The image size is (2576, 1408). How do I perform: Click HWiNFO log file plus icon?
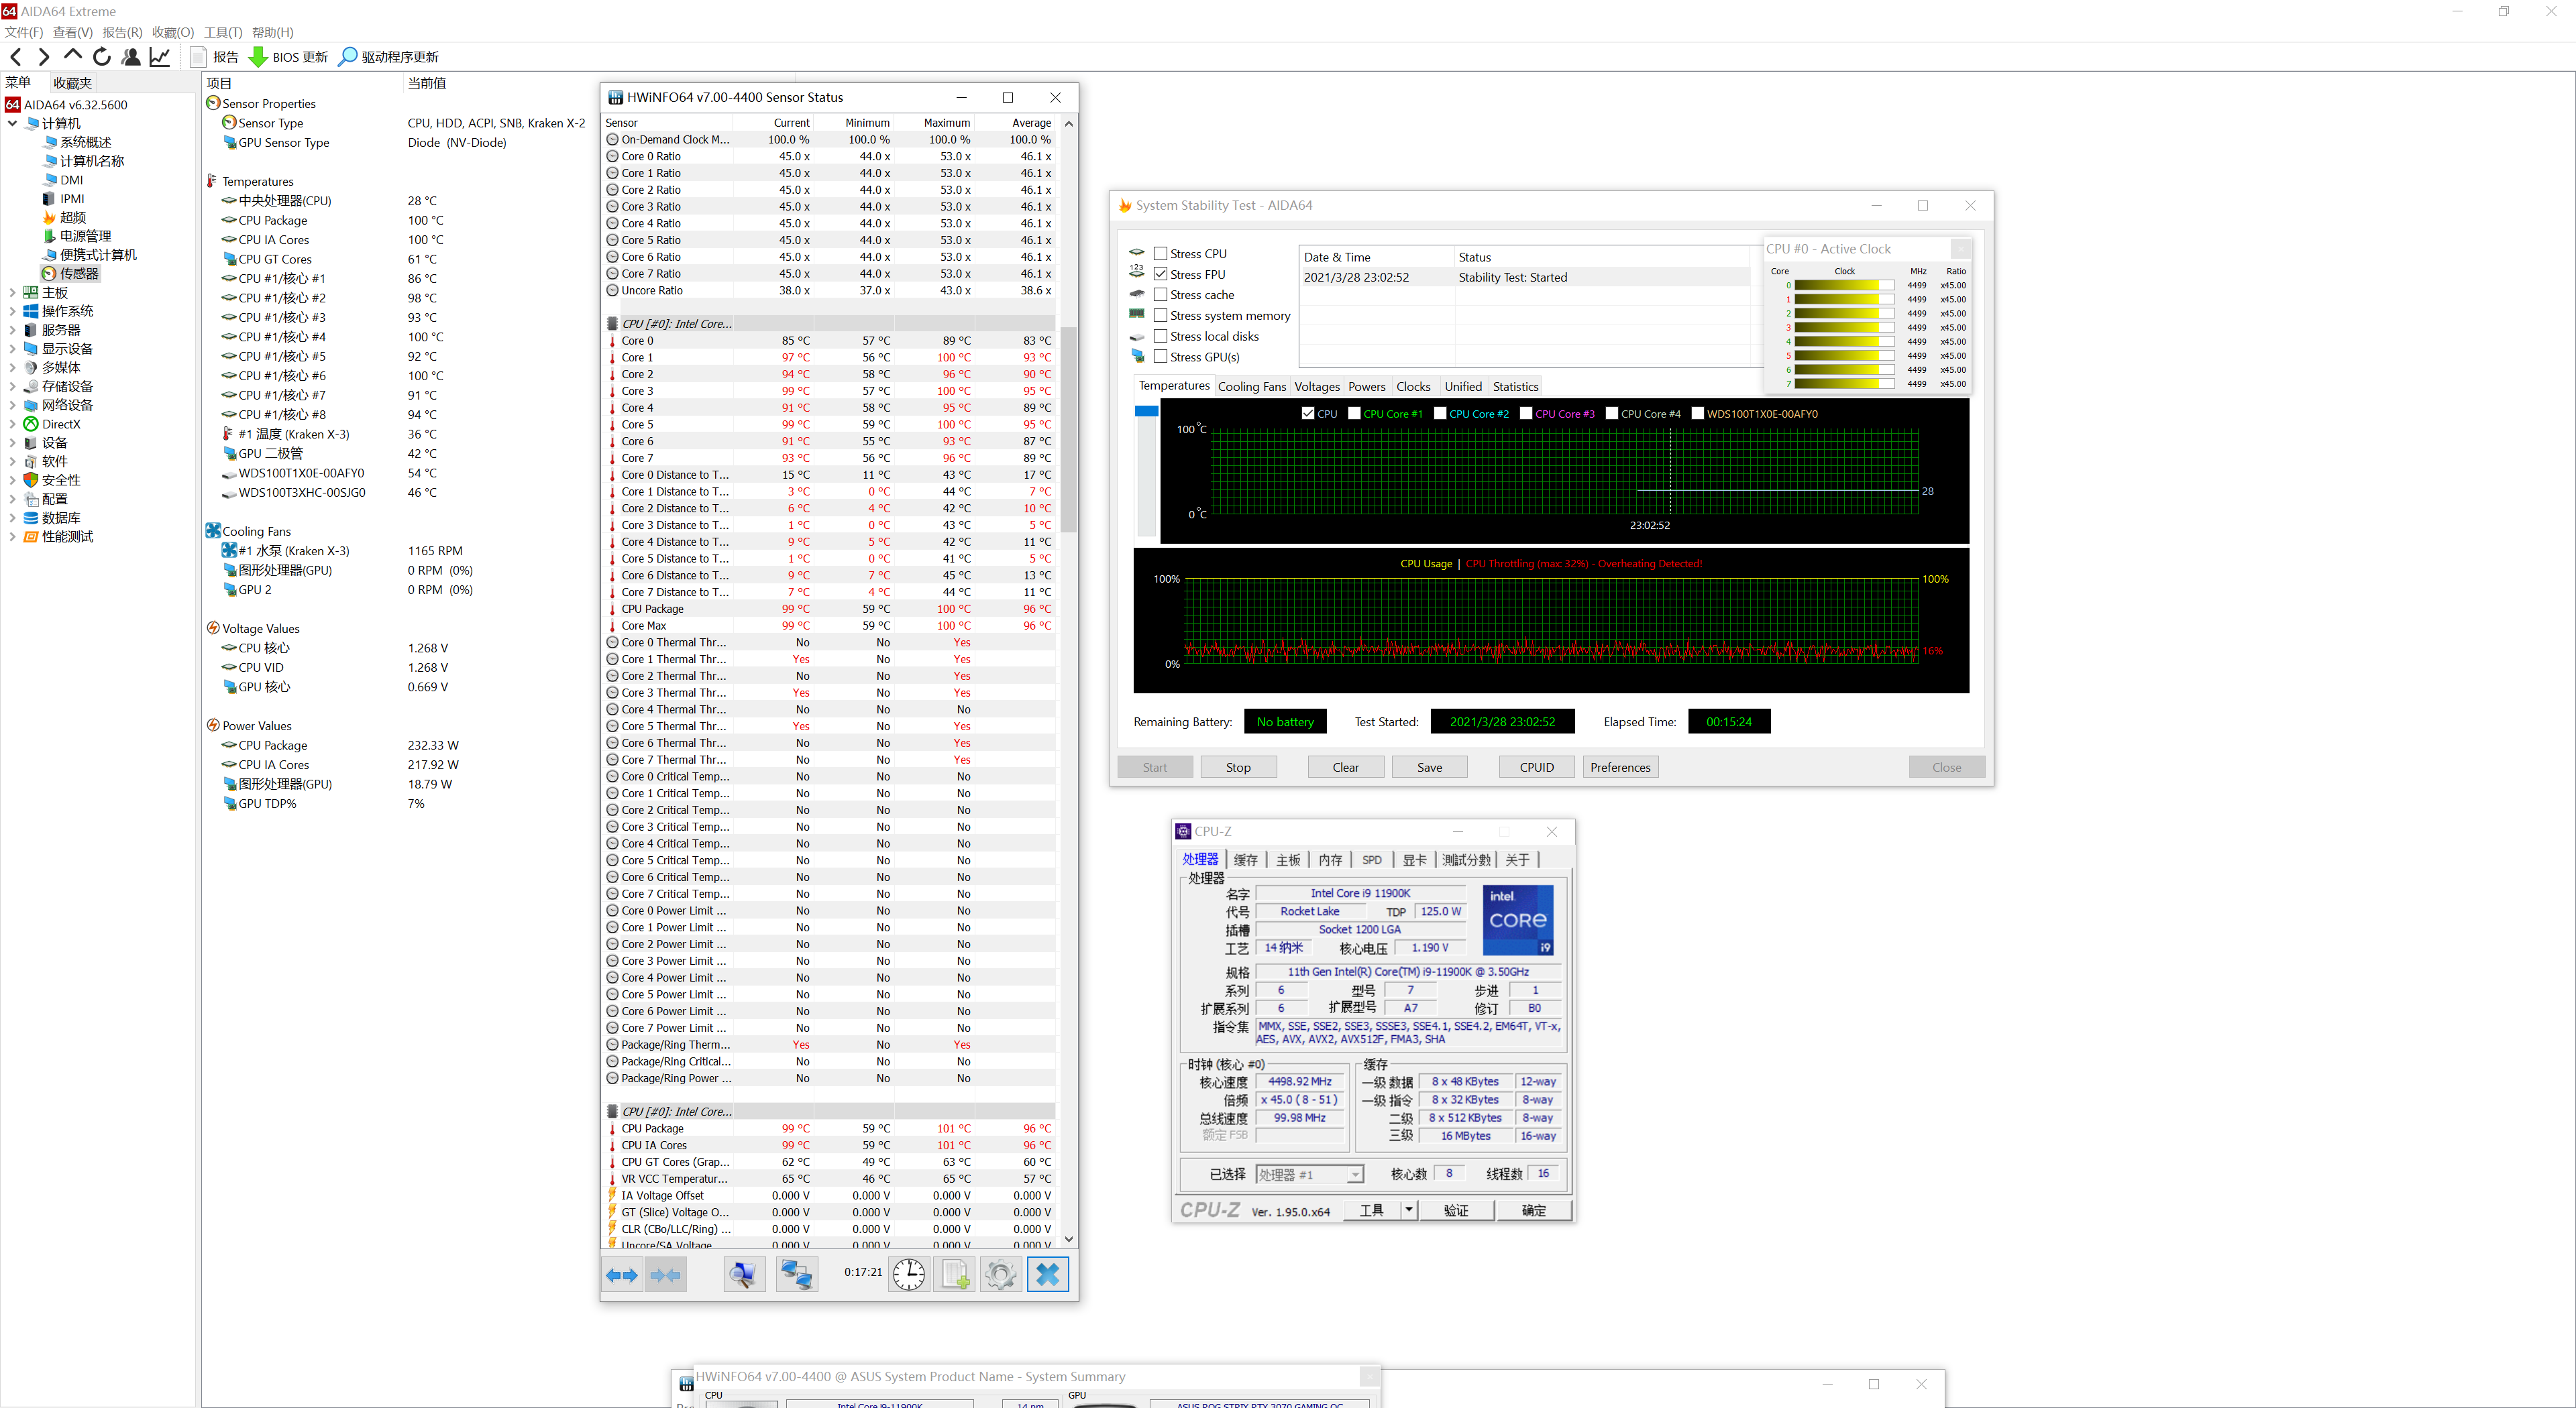click(x=955, y=1274)
